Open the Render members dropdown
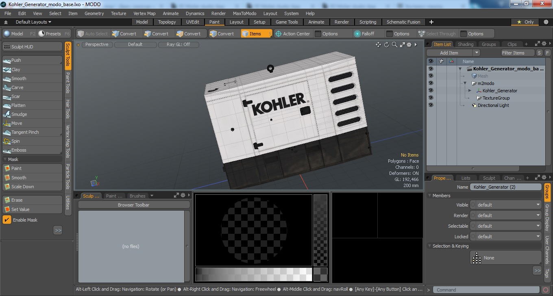Image resolution: width=553 pixels, height=296 pixels. coord(506,215)
